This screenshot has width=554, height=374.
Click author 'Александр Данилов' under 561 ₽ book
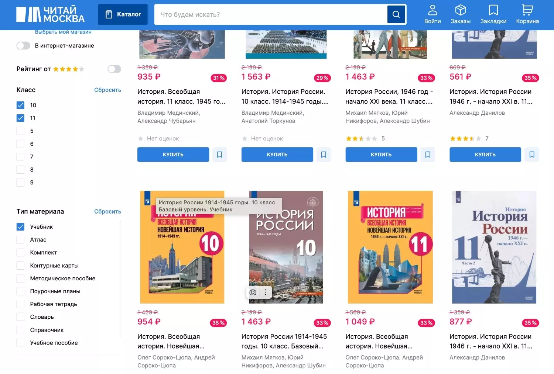(x=477, y=113)
